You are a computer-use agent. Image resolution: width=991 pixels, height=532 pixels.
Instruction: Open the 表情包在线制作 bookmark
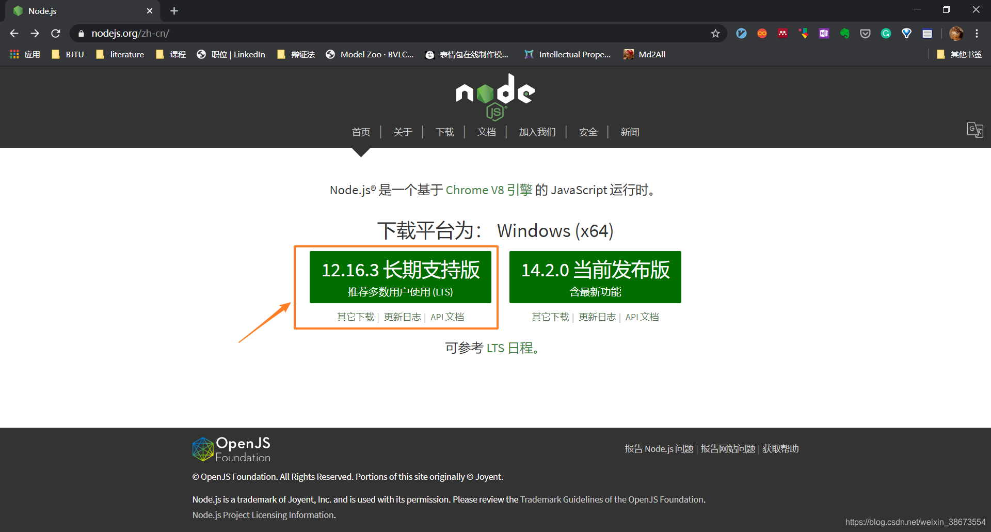click(x=467, y=54)
